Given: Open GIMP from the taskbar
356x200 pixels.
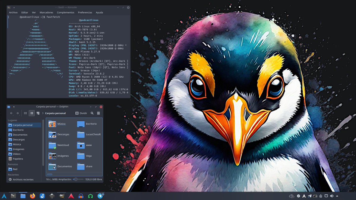Looking at the screenshot, I should click(x=61, y=196).
